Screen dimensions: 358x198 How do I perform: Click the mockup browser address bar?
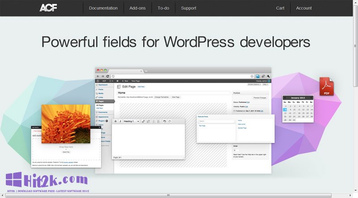(183, 76)
